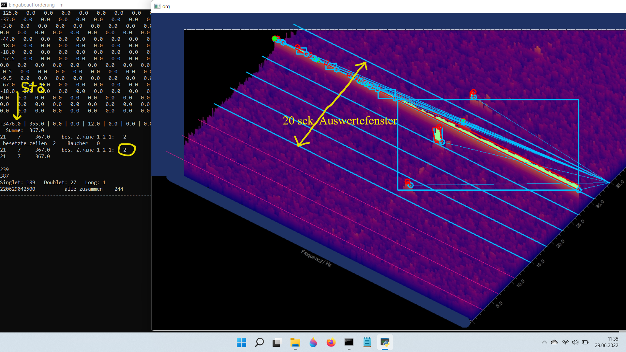Click the 20.0 axis tick label
Image resolution: width=626 pixels, height=352 pixels.
560,243
